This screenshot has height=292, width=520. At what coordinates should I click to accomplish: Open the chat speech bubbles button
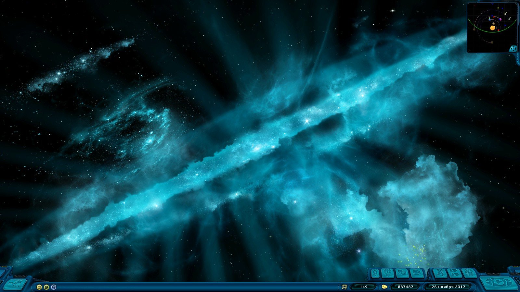coord(402,273)
